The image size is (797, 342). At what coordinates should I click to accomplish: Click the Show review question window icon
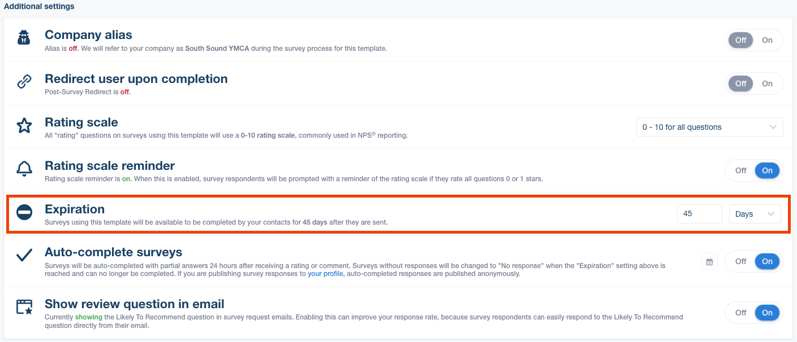click(24, 307)
